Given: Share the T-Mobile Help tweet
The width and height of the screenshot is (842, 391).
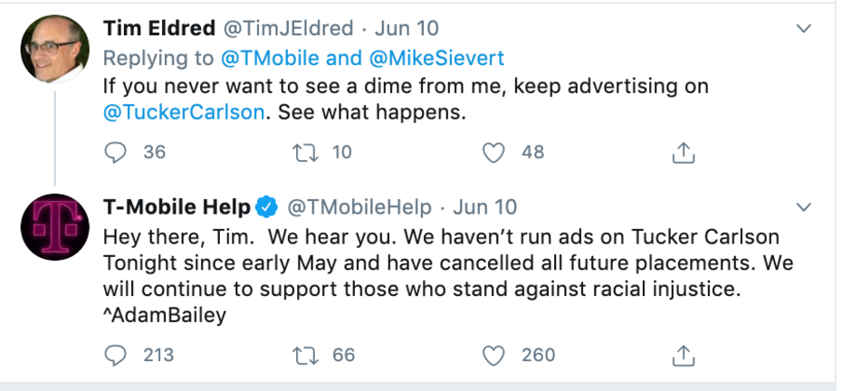Looking at the screenshot, I should coord(684,356).
